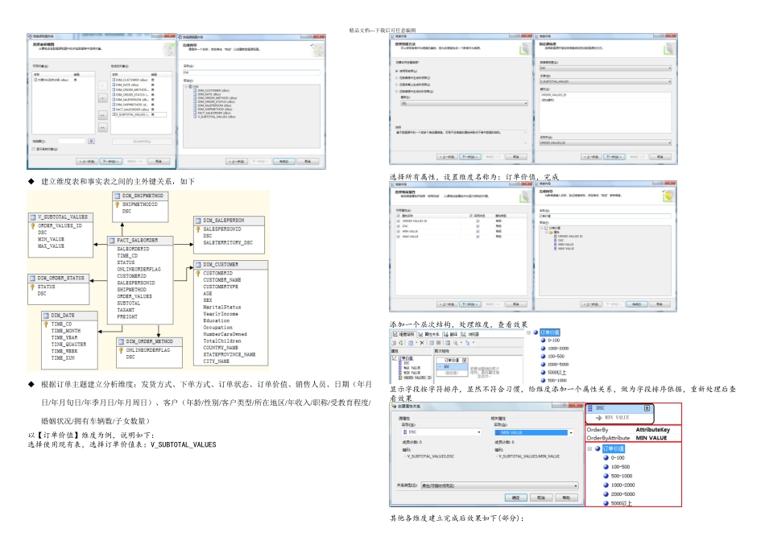Click the key icon beside TIME_CD in DIM_DATE
Viewport: 765px width, 541px height.
click(x=47, y=324)
